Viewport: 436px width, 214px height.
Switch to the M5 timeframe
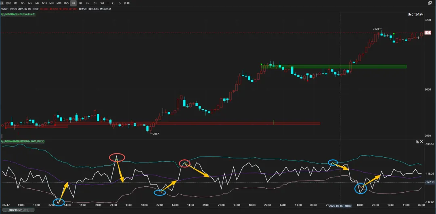tap(30, 3)
